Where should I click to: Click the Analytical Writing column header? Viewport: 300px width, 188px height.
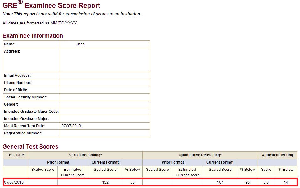coord(277,155)
